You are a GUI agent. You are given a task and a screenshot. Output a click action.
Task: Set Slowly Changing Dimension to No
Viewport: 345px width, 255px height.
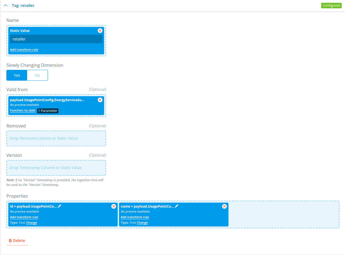coord(37,75)
